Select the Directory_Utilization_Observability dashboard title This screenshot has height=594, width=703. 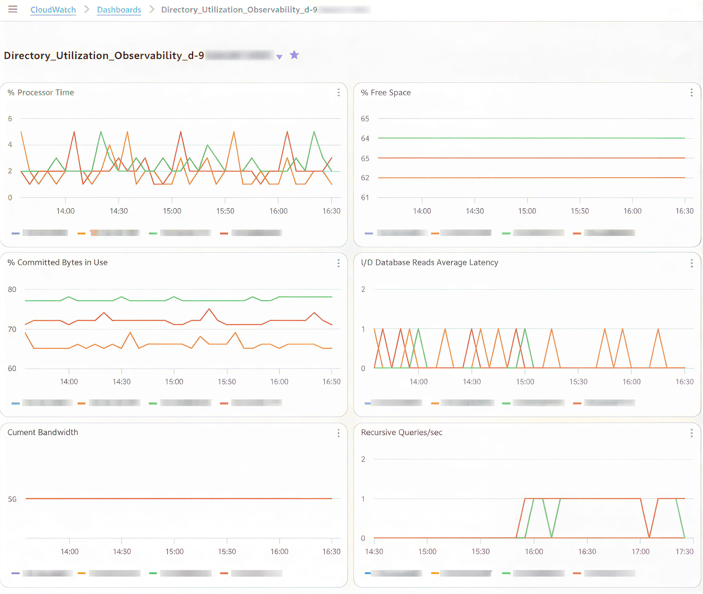tap(102, 55)
